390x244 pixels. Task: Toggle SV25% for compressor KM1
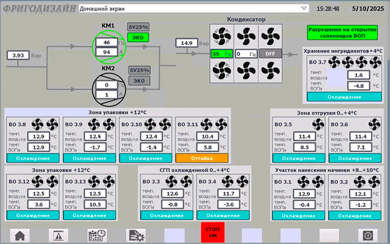pos(138,27)
